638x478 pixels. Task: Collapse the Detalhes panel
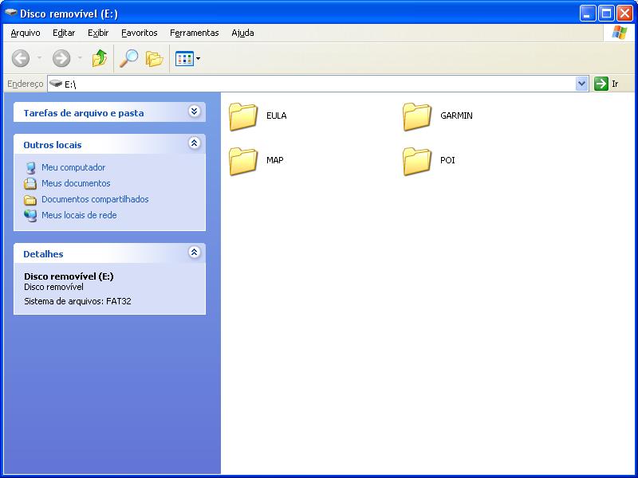(194, 252)
